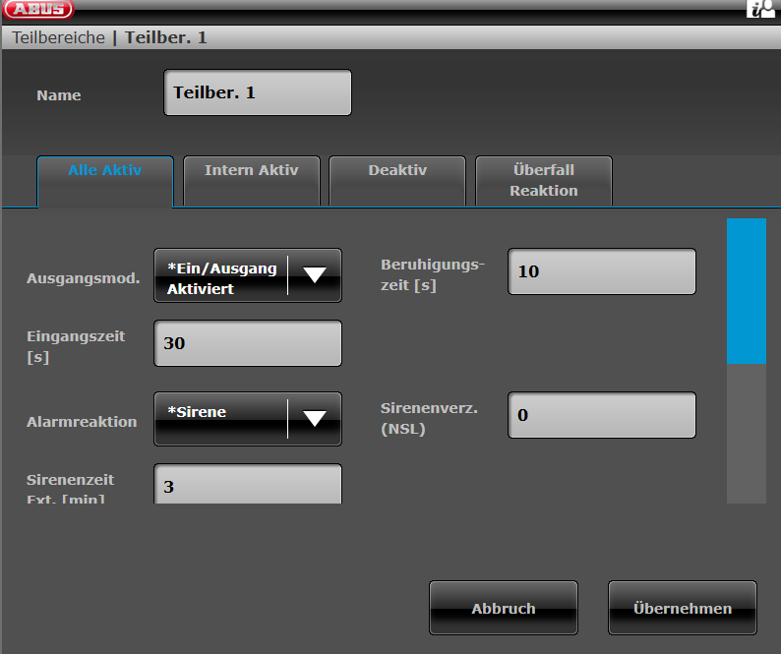Image resolution: width=781 pixels, height=654 pixels.
Task: Click the Eingangszeit [s] input field
Action: click(248, 344)
